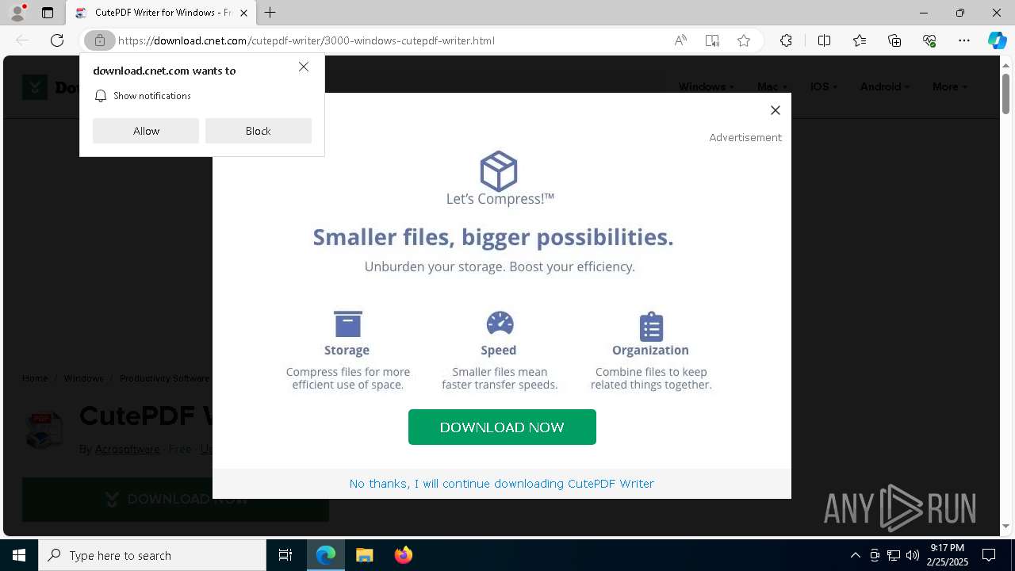1015x571 pixels.
Task: Click the Speed gauge icon
Action: click(x=500, y=323)
